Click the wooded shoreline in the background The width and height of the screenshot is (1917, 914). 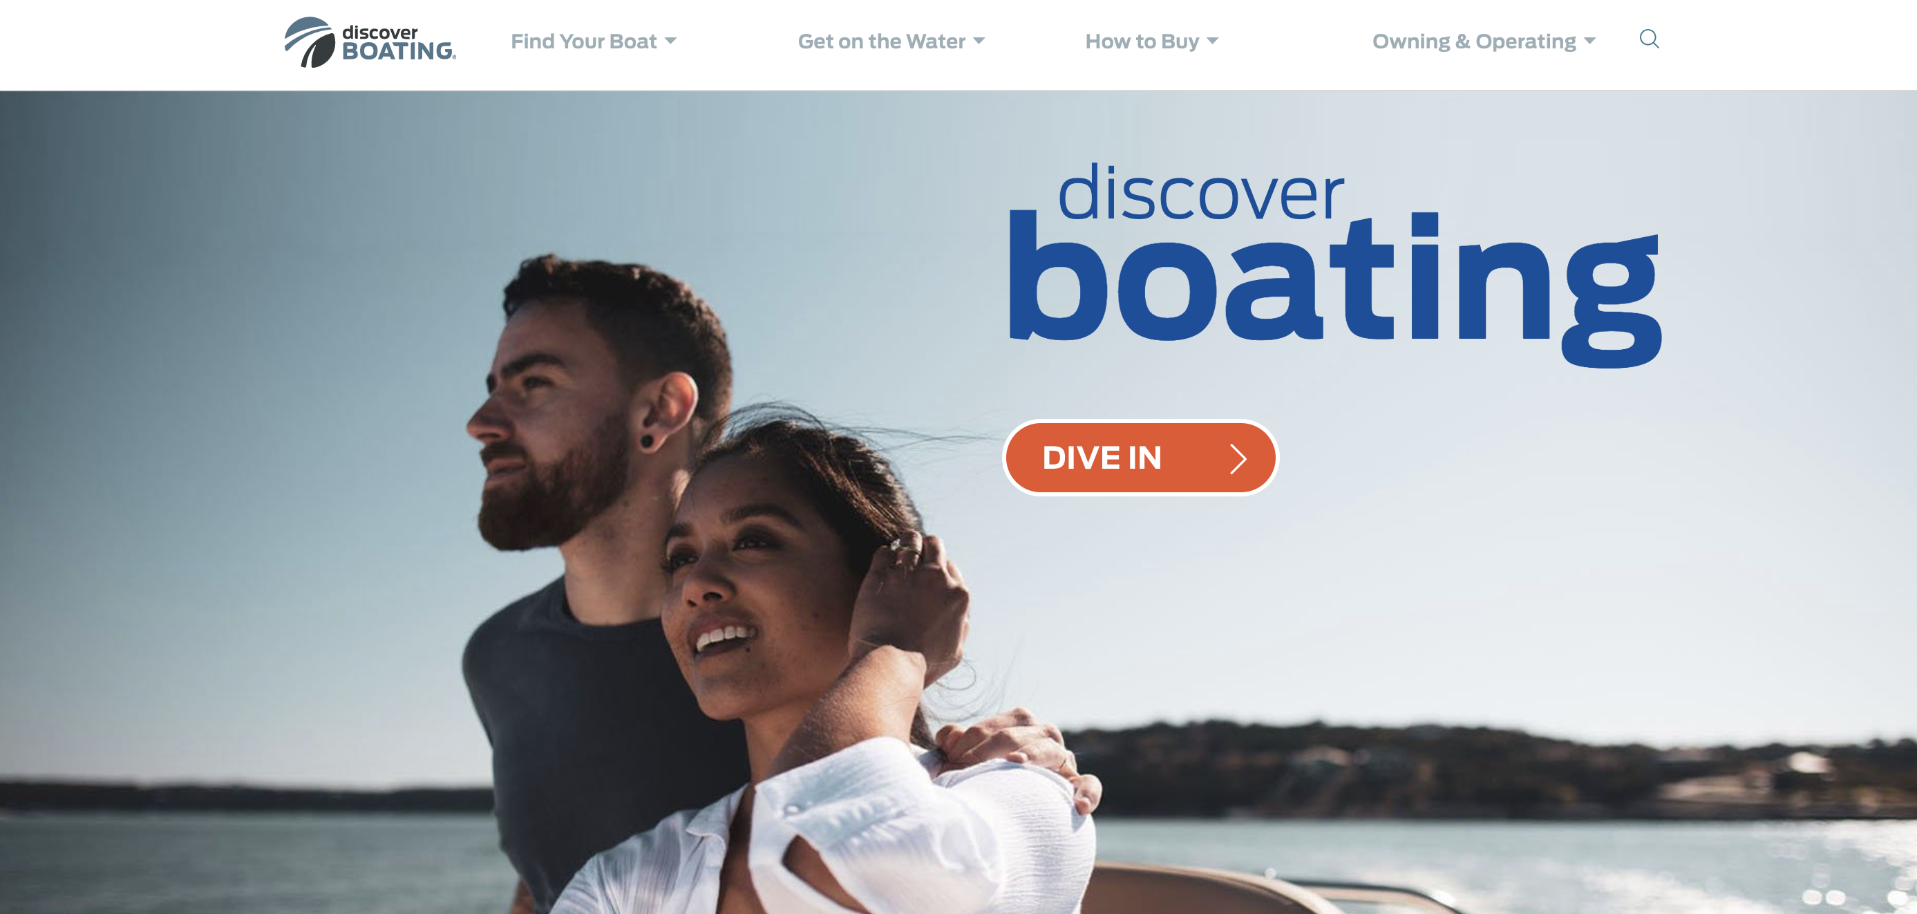coord(1489,767)
